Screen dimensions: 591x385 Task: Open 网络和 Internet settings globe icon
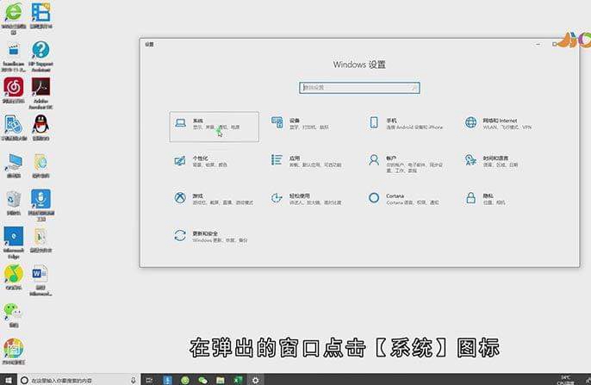470,122
